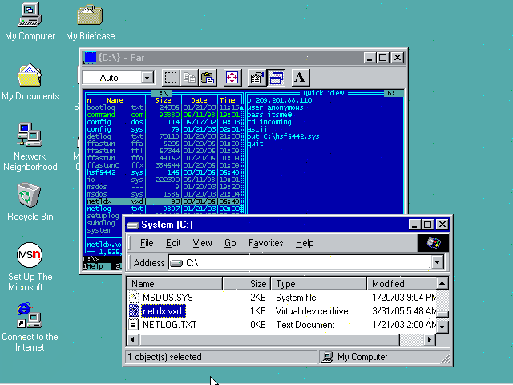The image size is (513, 385).
Task: Click 'Virtual device driver' type cell
Action: click(x=313, y=311)
